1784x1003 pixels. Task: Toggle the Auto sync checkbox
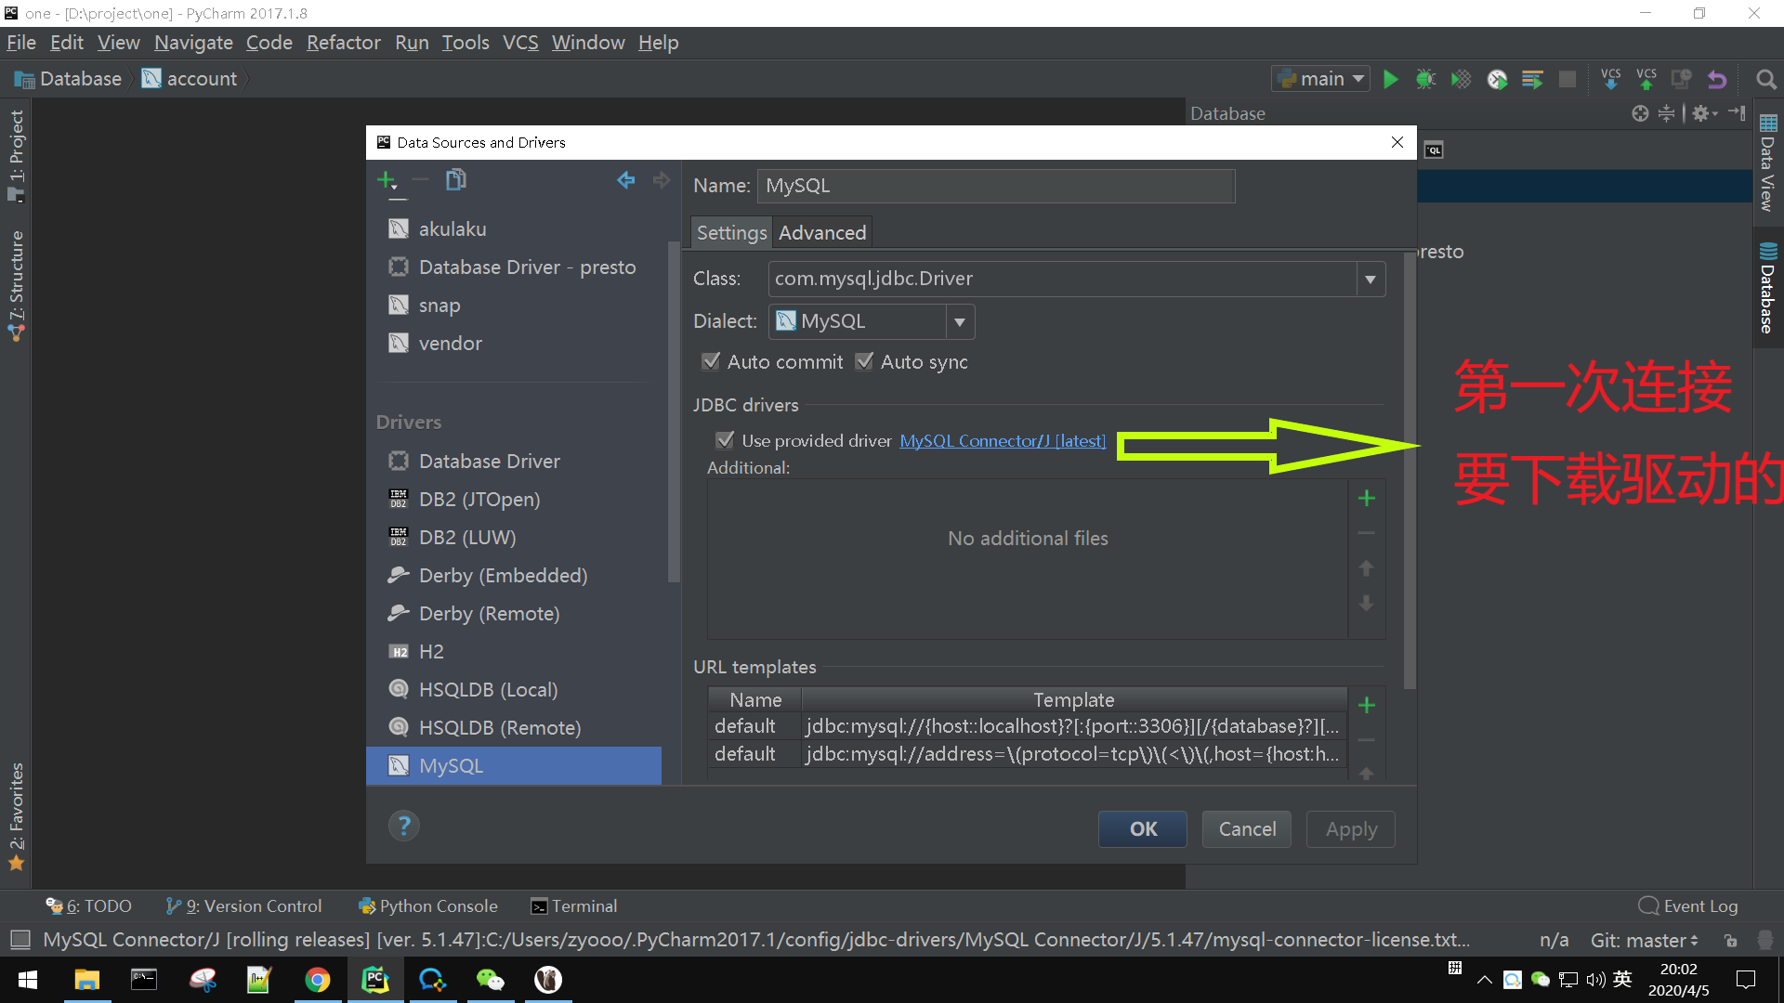pos(865,362)
